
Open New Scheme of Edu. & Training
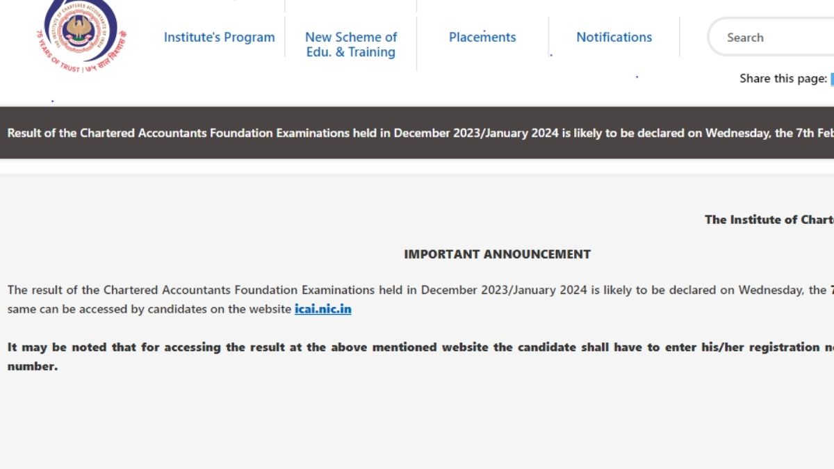[x=351, y=44]
